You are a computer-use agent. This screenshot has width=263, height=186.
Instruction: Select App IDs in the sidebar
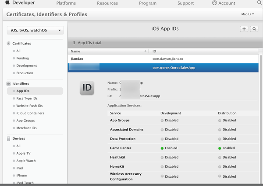(x=23, y=91)
